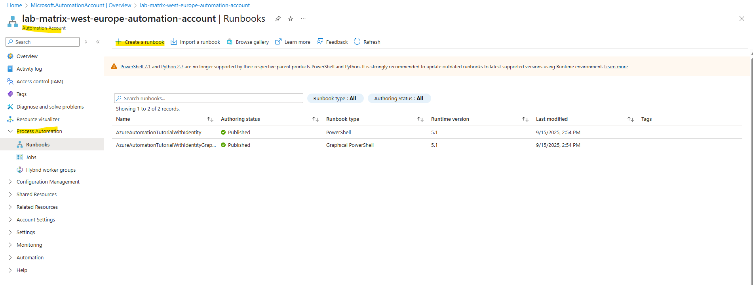Sort by Runbook type column arrows
This screenshot has width=753, height=285.
pyautogui.click(x=420, y=119)
